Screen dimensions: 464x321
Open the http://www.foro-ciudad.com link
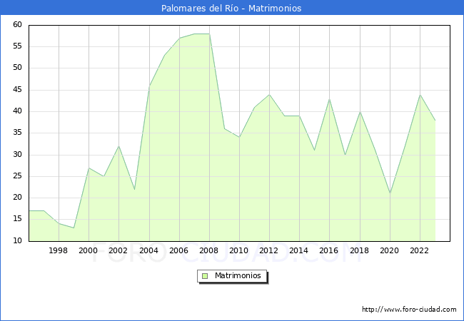[x=409, y=310]
